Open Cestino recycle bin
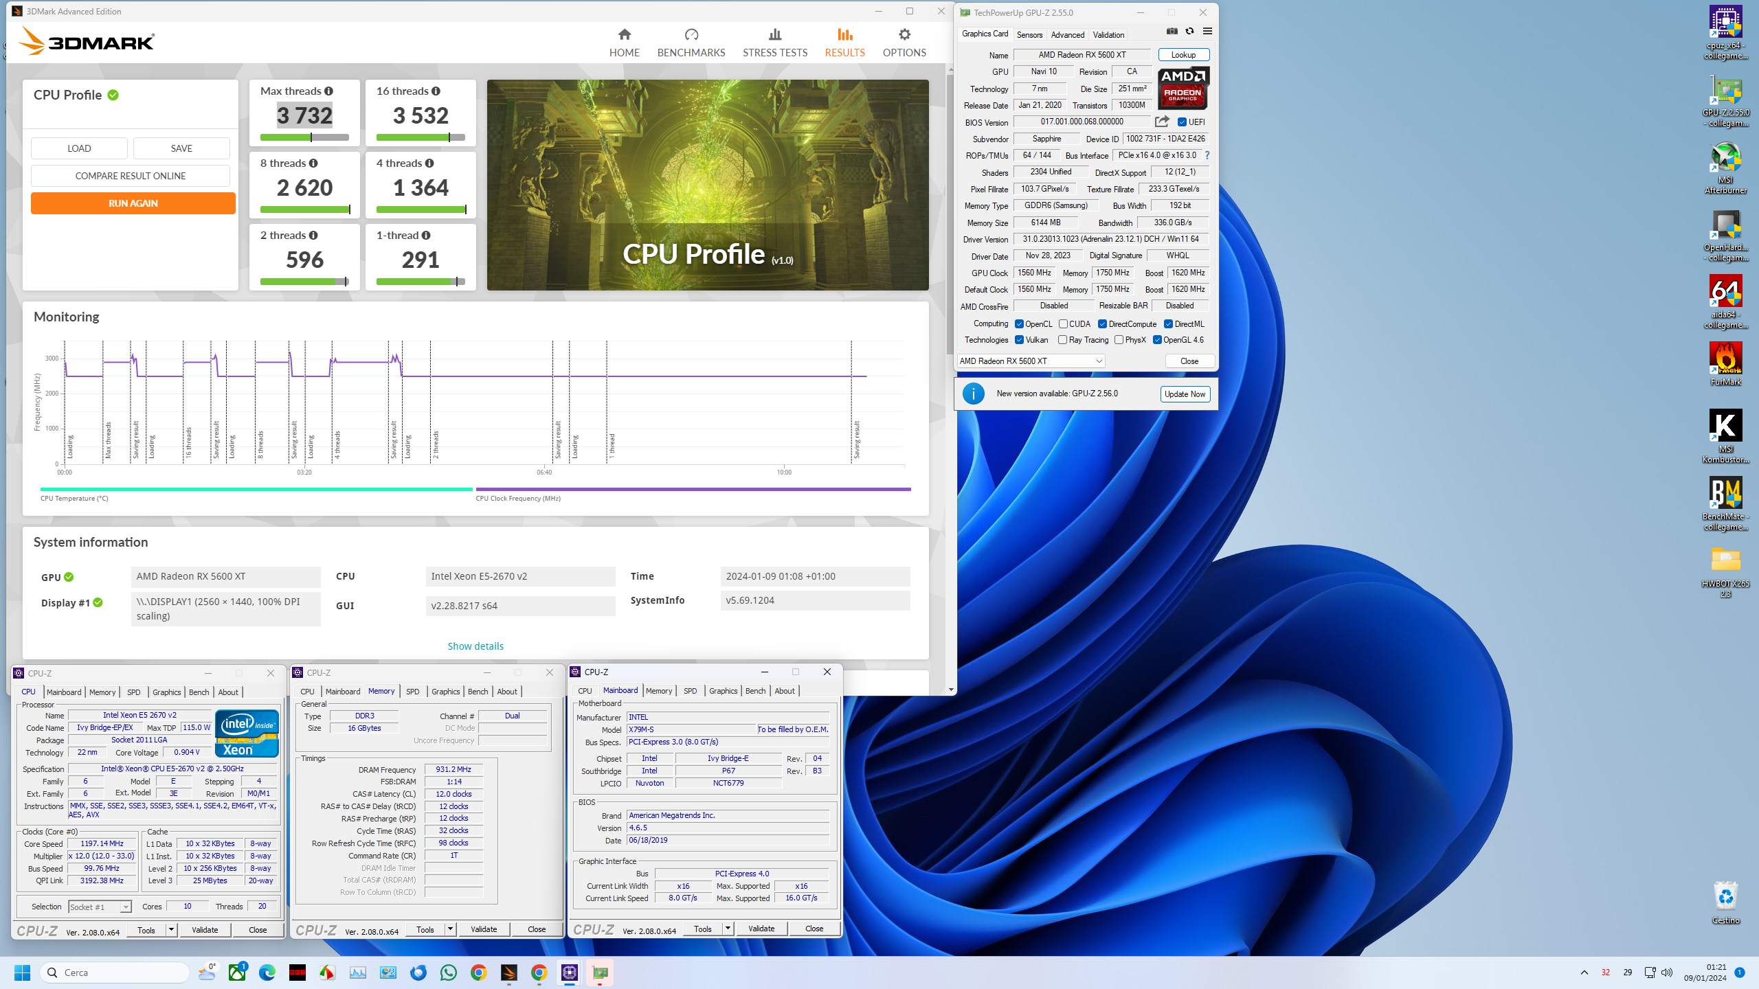Screen dimensions: 1759x989 pos(1725,902)
